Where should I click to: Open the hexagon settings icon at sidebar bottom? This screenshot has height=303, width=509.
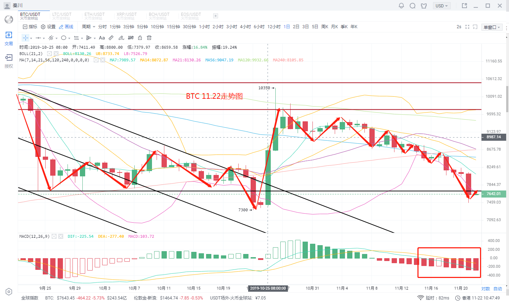(x=9, y=292)
